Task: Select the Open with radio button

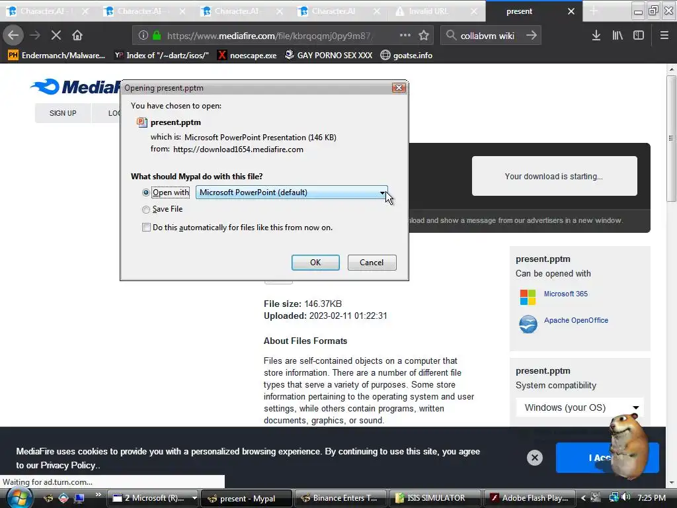Action: point(146,192)
